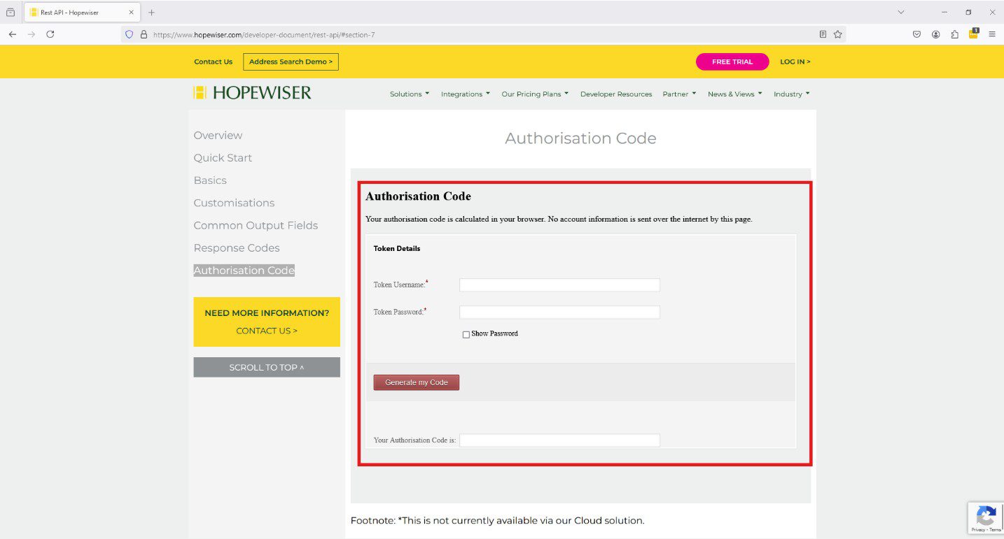Open the Address Search Demo button
The image size is (1004, 539).
click(291, 62)
